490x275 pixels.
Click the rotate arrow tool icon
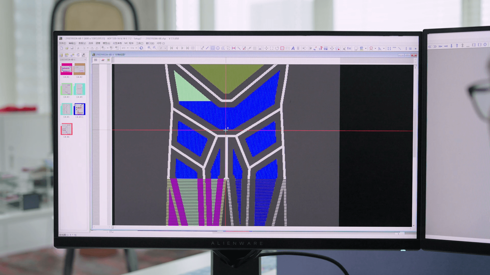click(x=277, y=48)
